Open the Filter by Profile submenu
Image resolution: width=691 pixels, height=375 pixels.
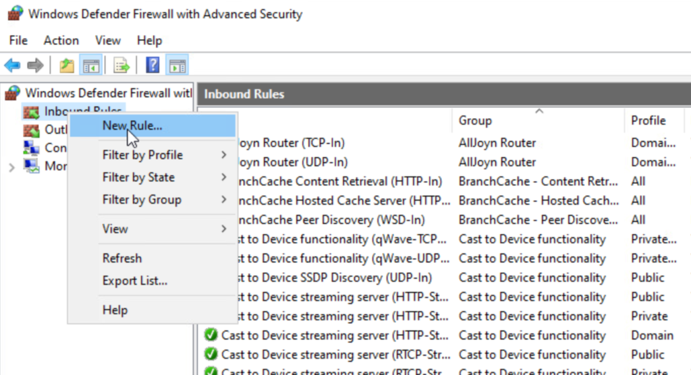(x=142, y=155)
